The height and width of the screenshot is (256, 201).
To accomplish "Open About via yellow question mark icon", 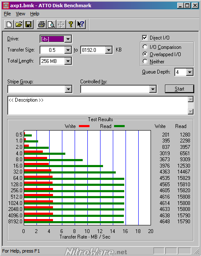I will tap(71, 25).
